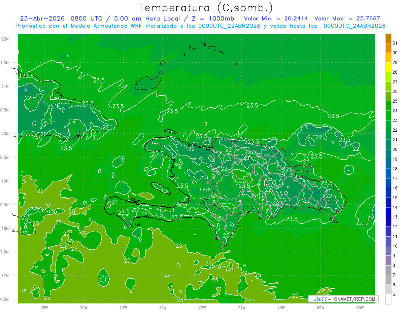
Task: Click the ONAMET/REP.DOM. watermark label
Action: pyautogui.click(x=355, y=299)
